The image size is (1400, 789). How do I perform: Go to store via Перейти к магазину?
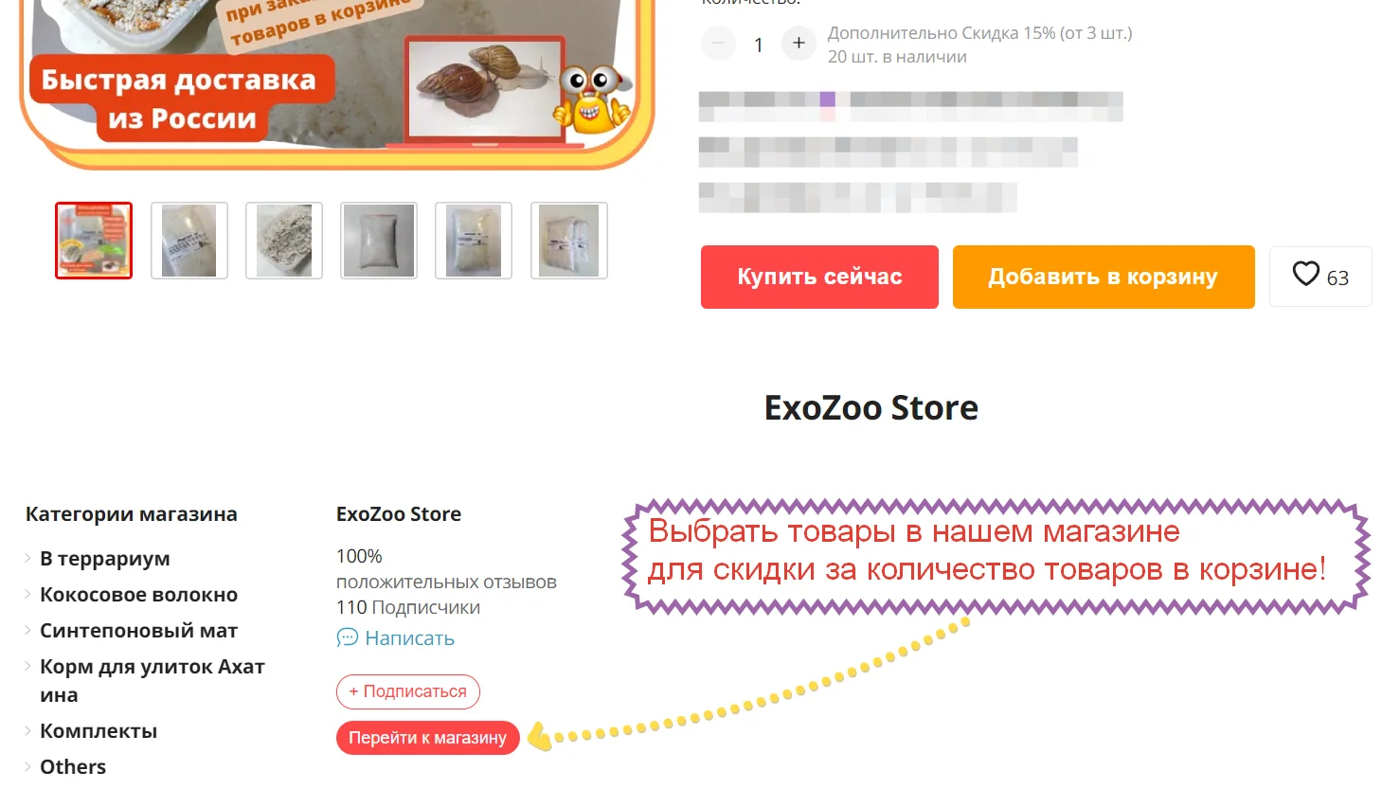[428, 738]
